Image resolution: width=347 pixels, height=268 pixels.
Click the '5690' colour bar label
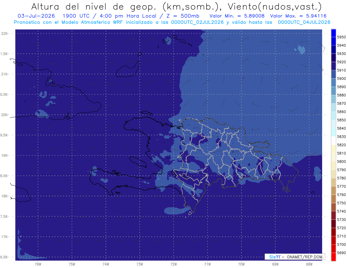tap(342, 253)
